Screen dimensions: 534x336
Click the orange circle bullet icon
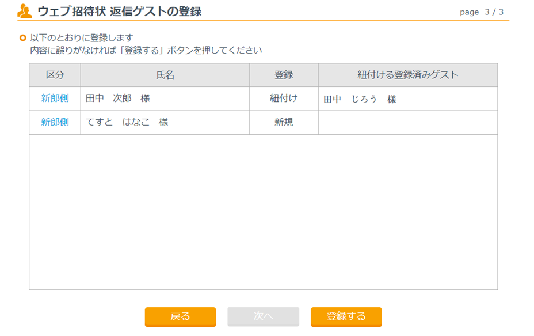23,38
